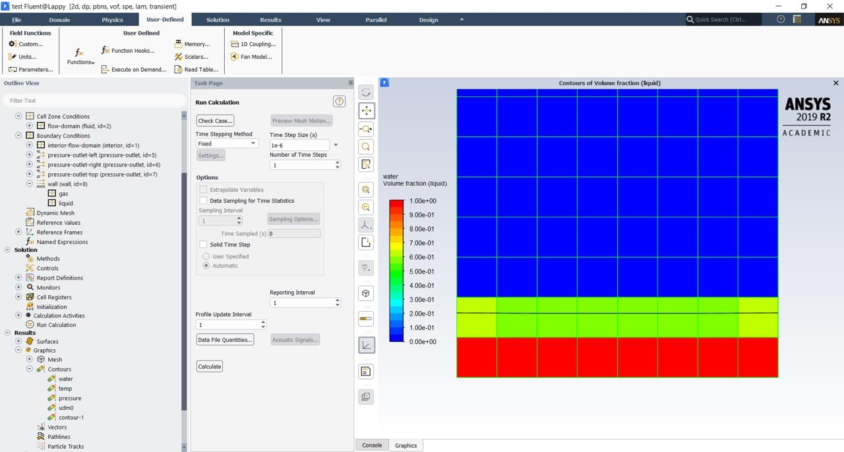Collapse the Boundary Conditions tree node
Viewport: 844px width, 452px height.
click(x=18, y=136)
